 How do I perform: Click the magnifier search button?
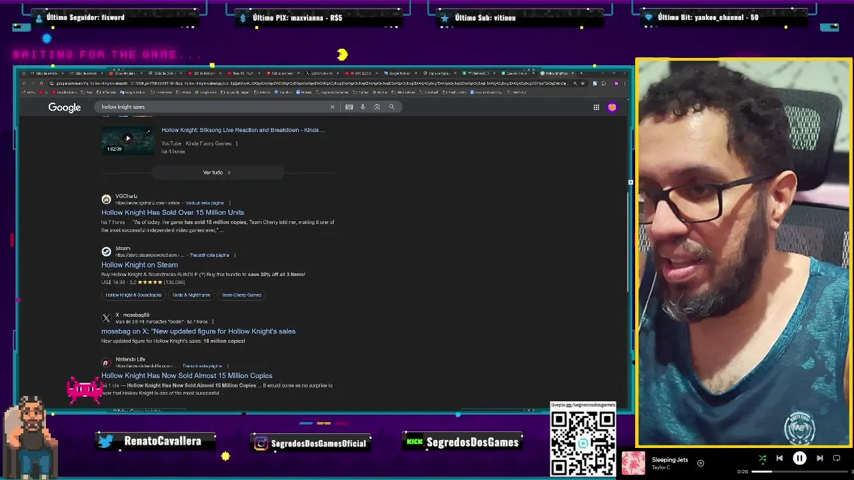coord(392,107)
